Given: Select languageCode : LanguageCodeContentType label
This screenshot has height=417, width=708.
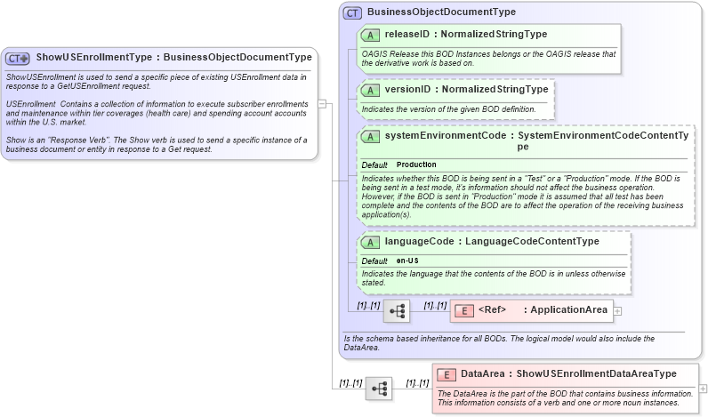Looking at the screenshot, I should point(492,242).
